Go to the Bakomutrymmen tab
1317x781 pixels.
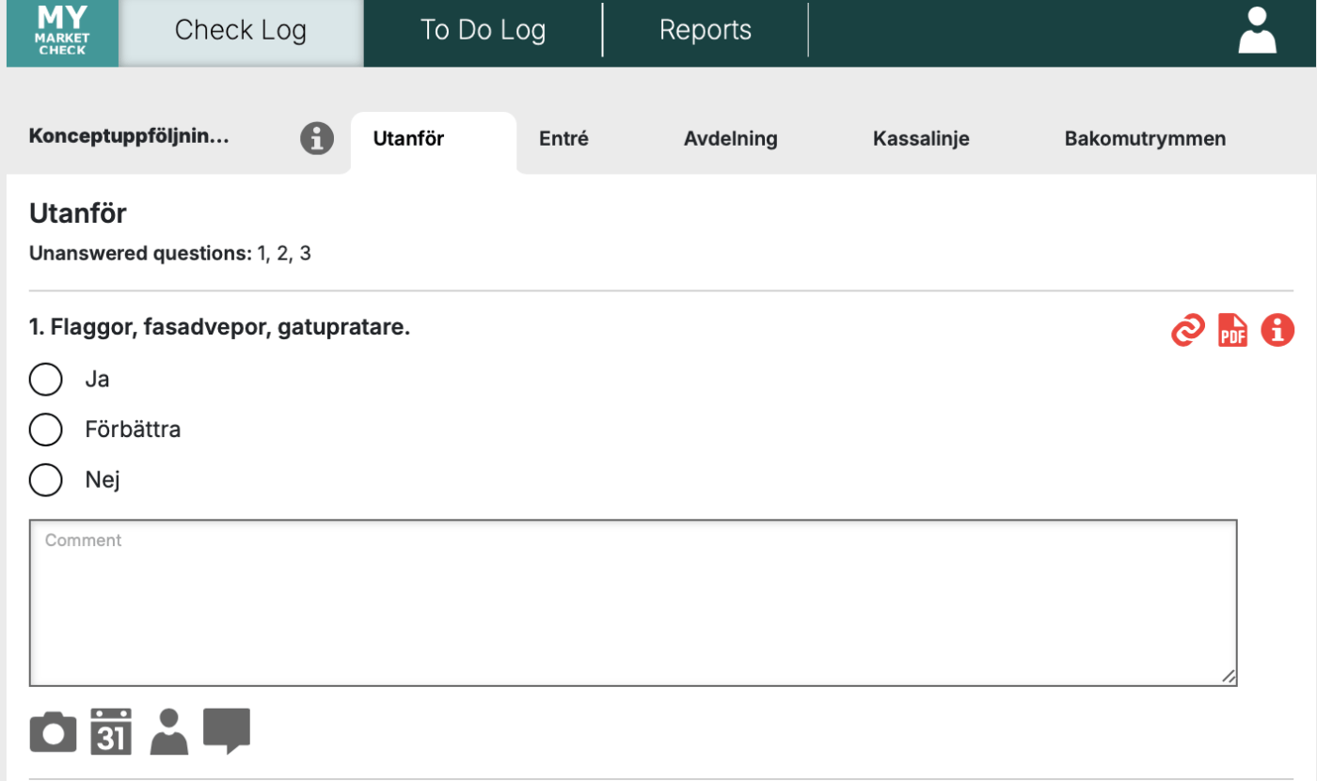(x=1145, y=139)
